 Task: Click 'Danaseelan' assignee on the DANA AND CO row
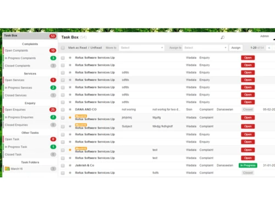[225, 109]
